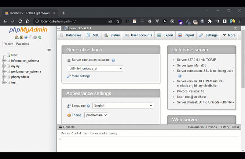Image resolution: width=245 pixels, height=159 pixels.
Task: Select the phpmyadmin database name
Action: tap(20, 77)
